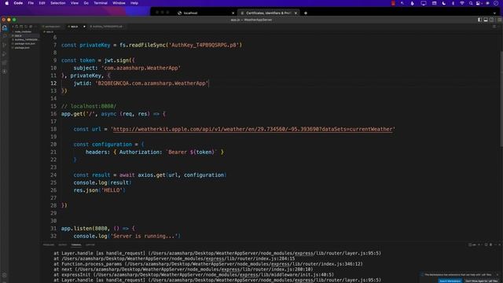Toggle secondary side bar layout icon
This screenshot has height=283, width=503.
pos(491,20)
